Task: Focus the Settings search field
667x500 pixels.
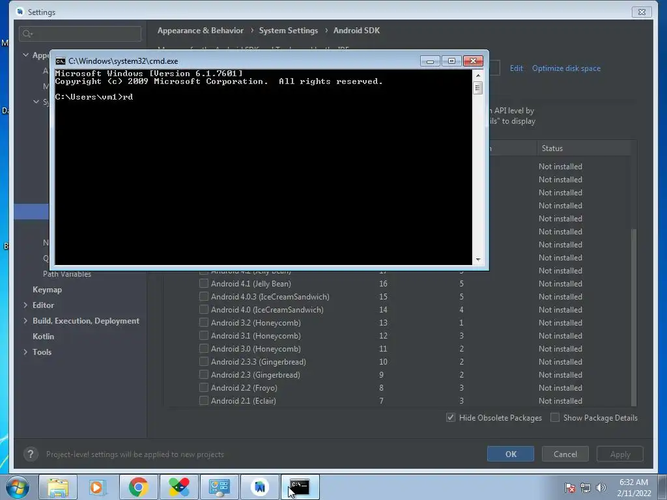Action: click(80, 34)
